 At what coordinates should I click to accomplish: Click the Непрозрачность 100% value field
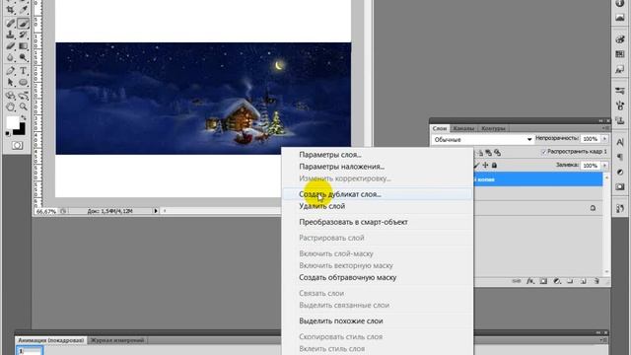pyautogui.click(x=590, y=139)
